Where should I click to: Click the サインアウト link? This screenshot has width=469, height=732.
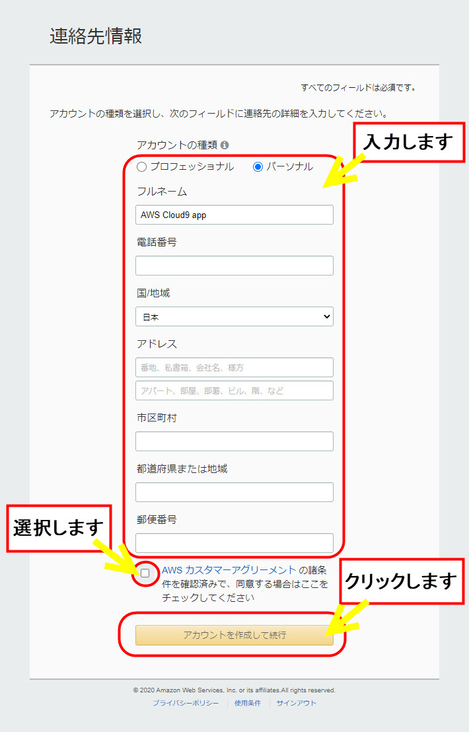coord(296,703)
